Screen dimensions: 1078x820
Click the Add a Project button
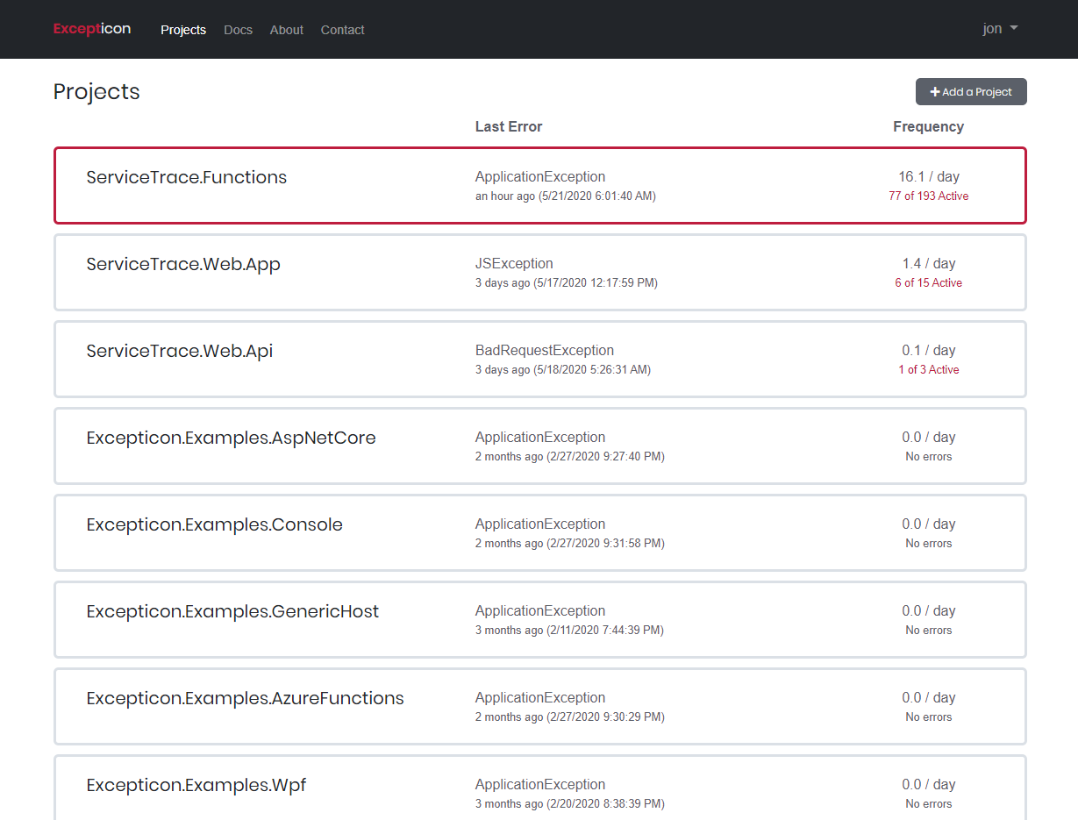(x=971, y=92)
